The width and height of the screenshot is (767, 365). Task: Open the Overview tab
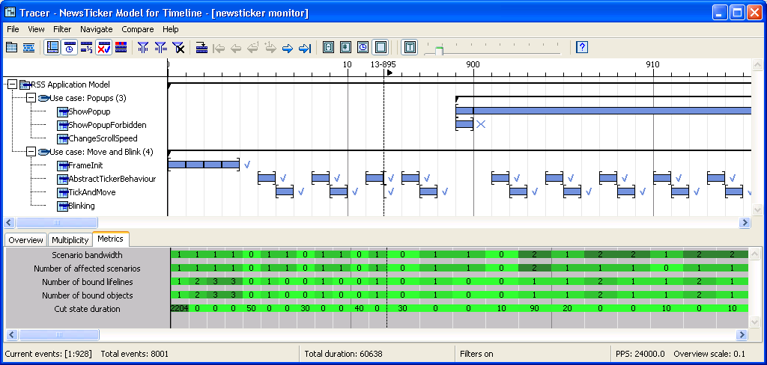(25, 240)
